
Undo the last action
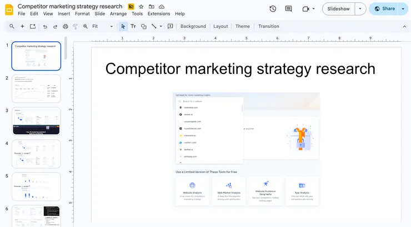pos(45,27)
